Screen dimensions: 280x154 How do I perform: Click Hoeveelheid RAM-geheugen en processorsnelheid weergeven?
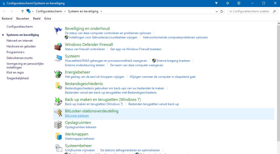tap(106, 61)
